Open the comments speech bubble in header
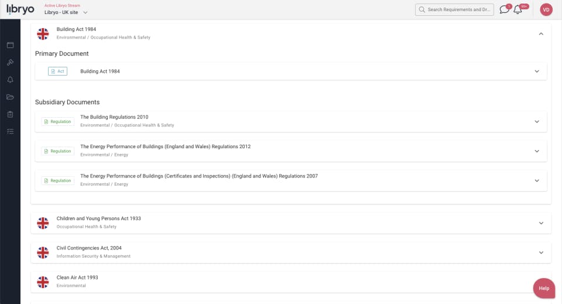The image size is (562, 304). [x=504, y=9]
